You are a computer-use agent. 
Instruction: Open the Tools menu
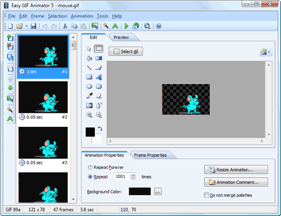[102, 16]
